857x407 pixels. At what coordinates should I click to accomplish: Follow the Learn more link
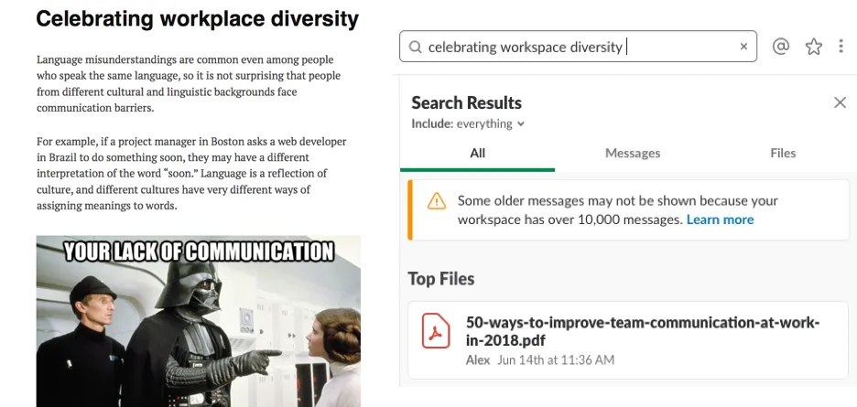click(x=720, y=220)
